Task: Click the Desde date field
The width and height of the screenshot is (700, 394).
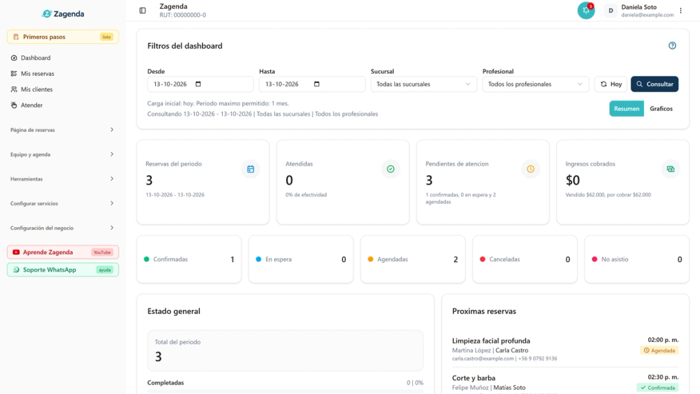Action: point(200,84)
